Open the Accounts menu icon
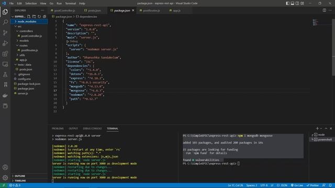Viewport: 335px width, 188px height. tap(5, 167)
